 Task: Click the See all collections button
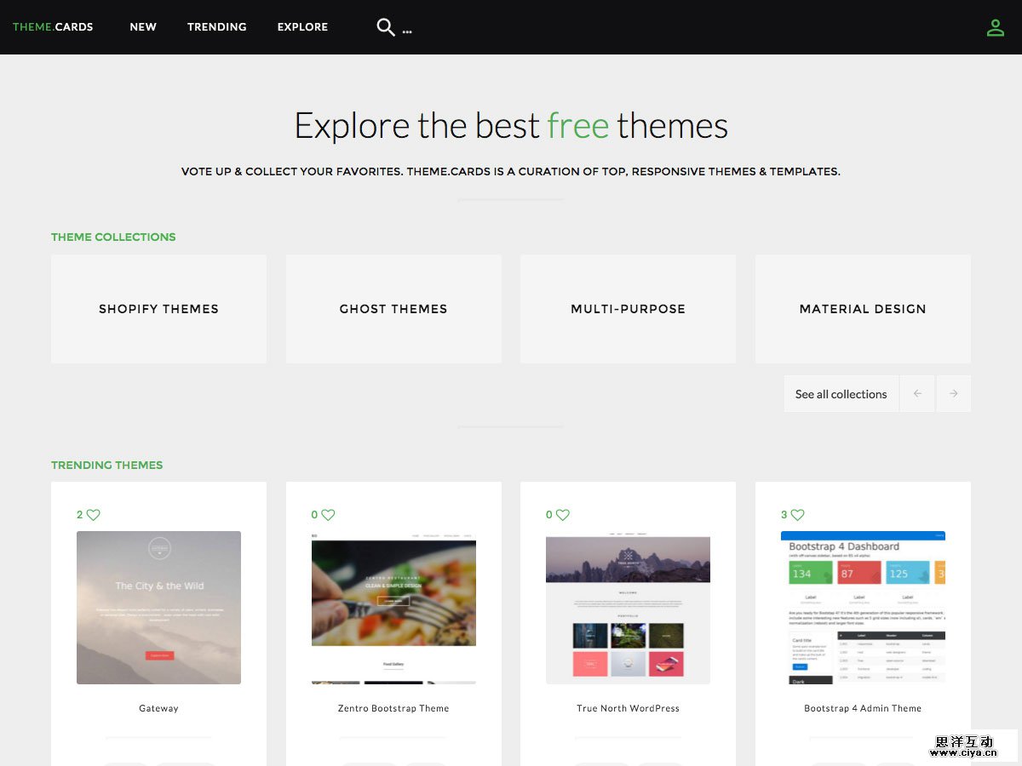coord(841,394)
